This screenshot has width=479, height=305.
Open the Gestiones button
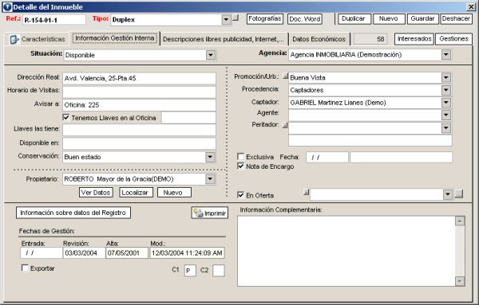pos(453,39)
